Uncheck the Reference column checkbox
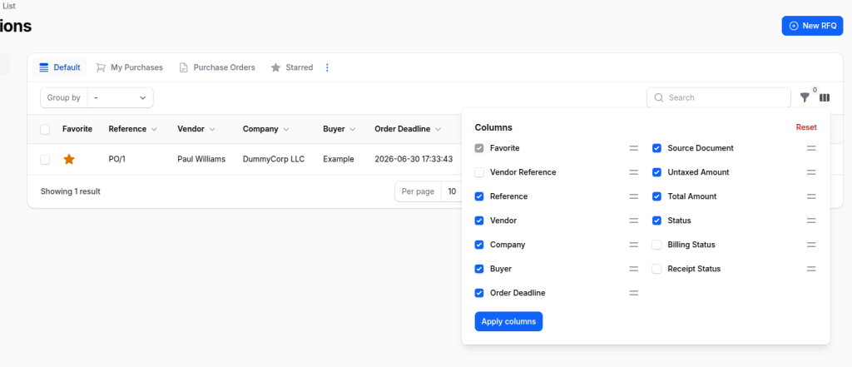Screen dimensions: 852x367 479,196
